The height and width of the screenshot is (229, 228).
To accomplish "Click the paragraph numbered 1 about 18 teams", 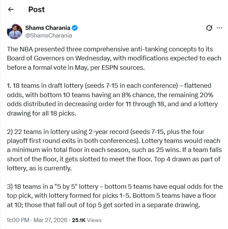I will coord(112,99).
